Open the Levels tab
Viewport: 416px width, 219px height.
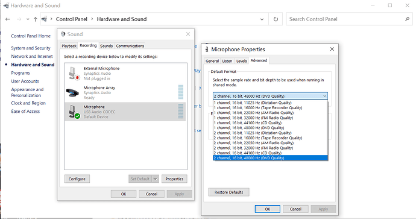241,61
